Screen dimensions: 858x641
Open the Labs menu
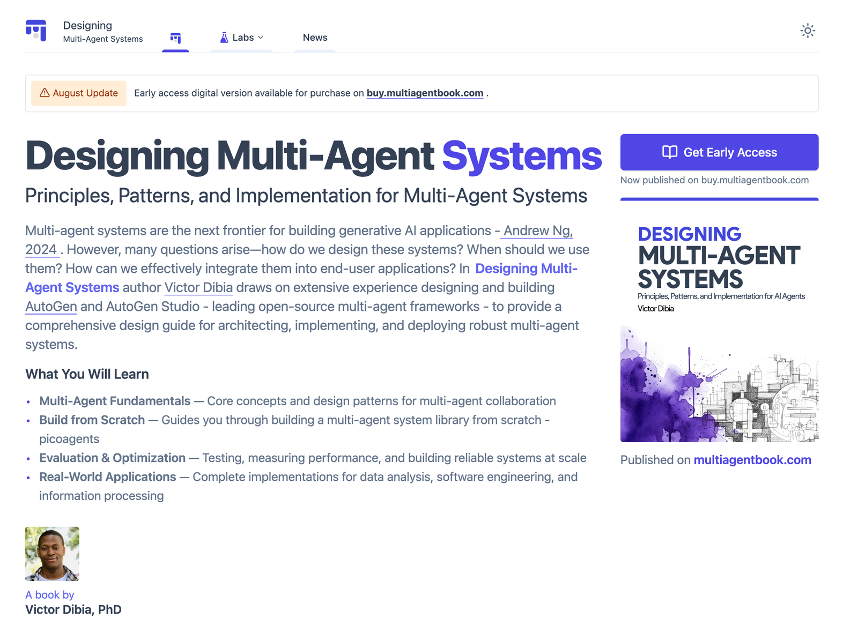[x=242, y=38]
